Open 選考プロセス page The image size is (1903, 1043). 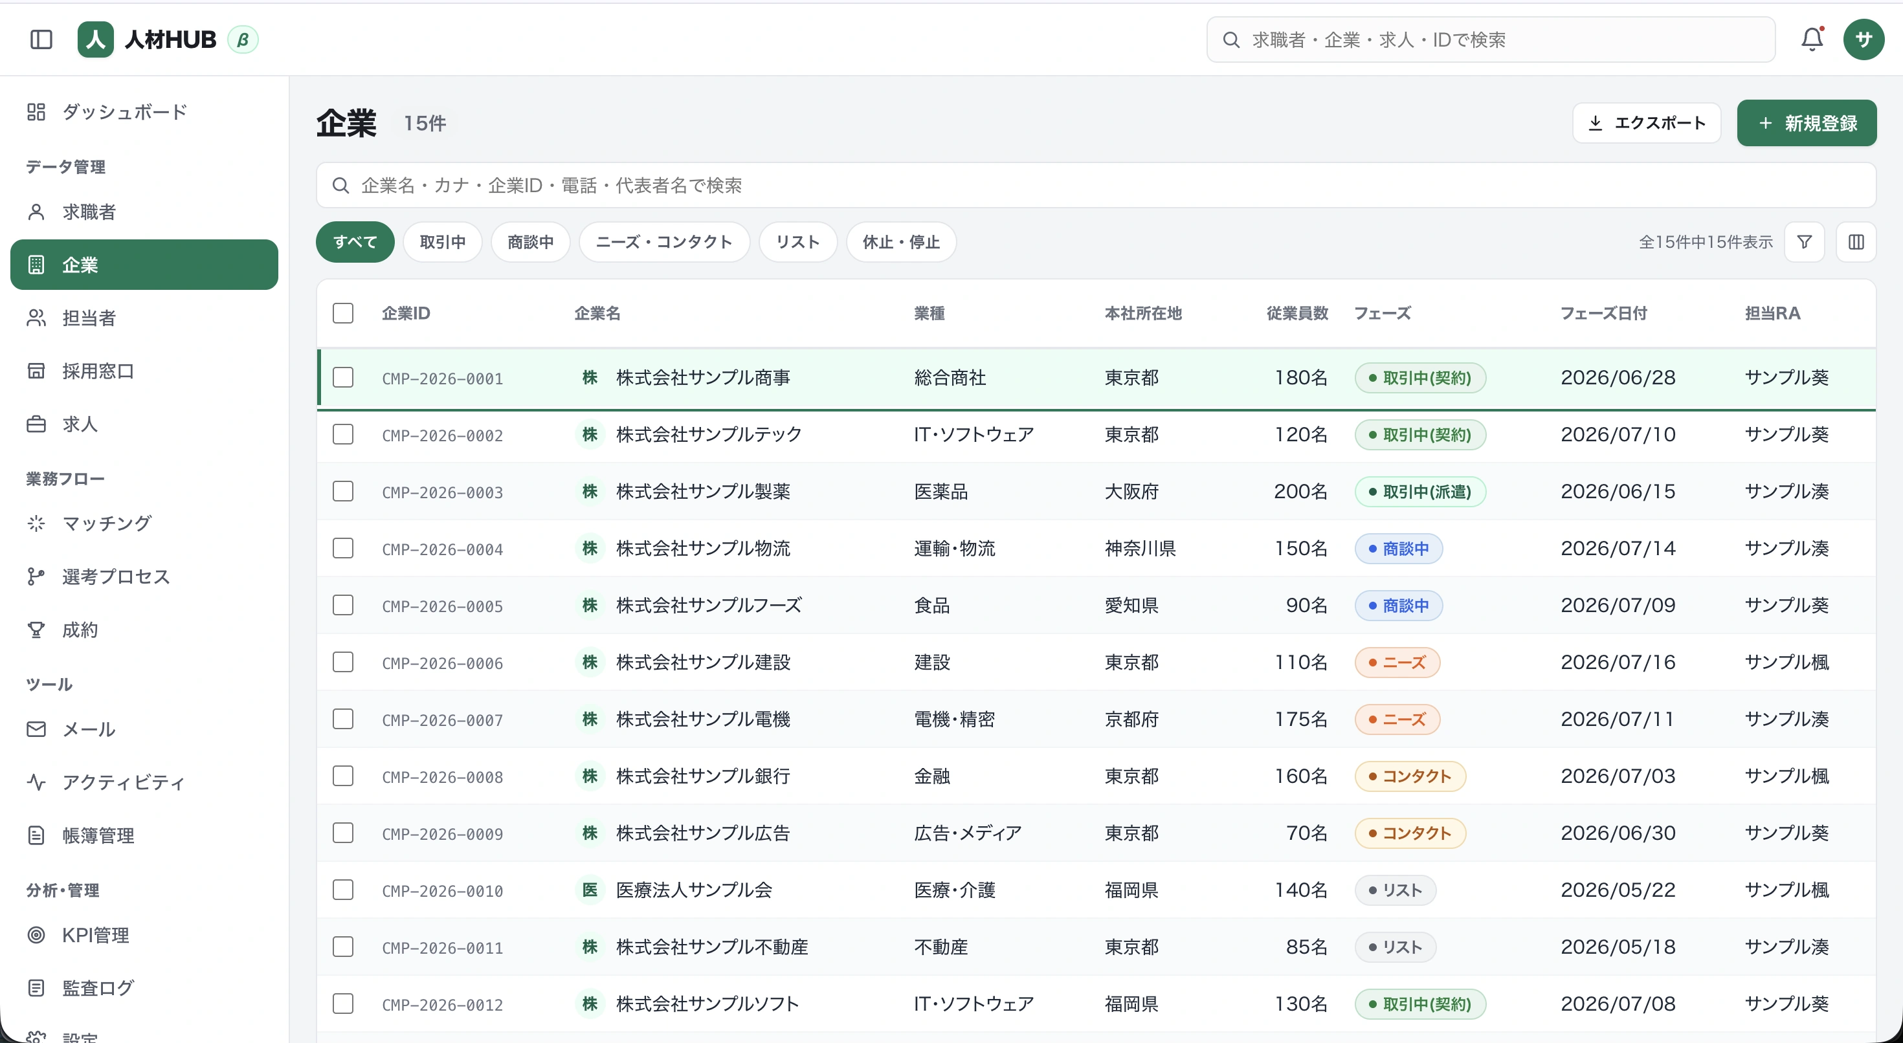(x=144, y=577)
